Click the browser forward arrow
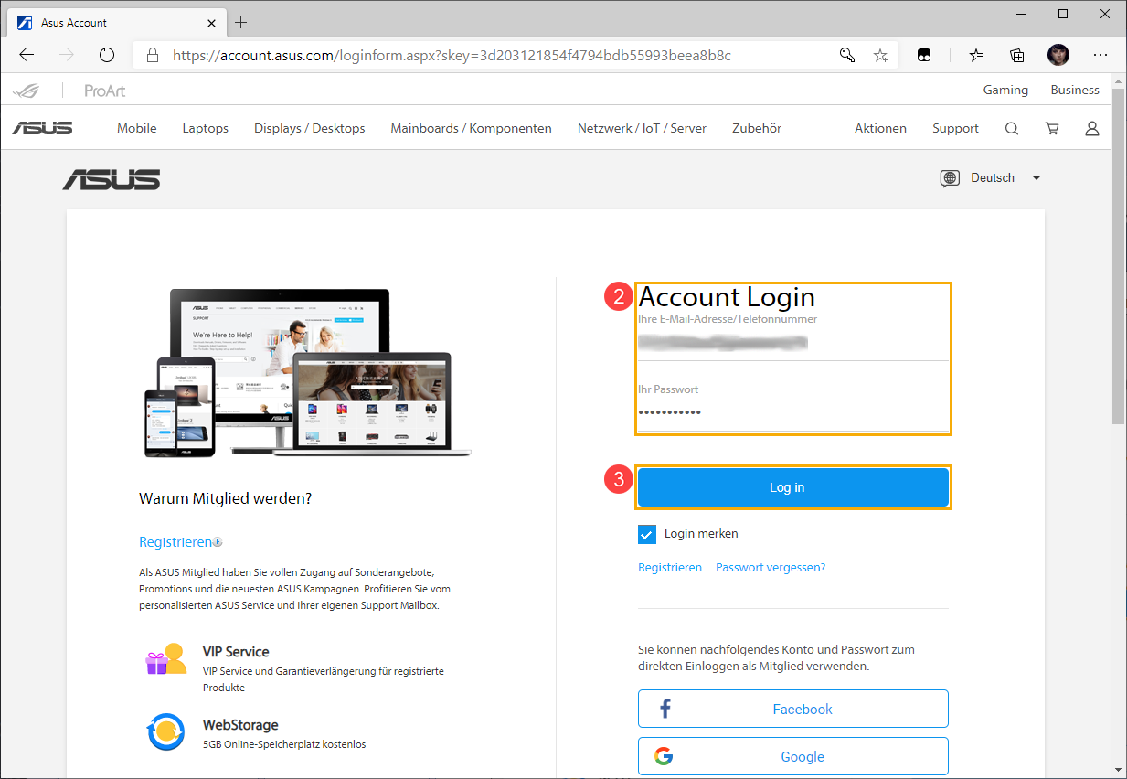Image resolution: width=1127 pixels, height=779 pixels. click(67, 55)
